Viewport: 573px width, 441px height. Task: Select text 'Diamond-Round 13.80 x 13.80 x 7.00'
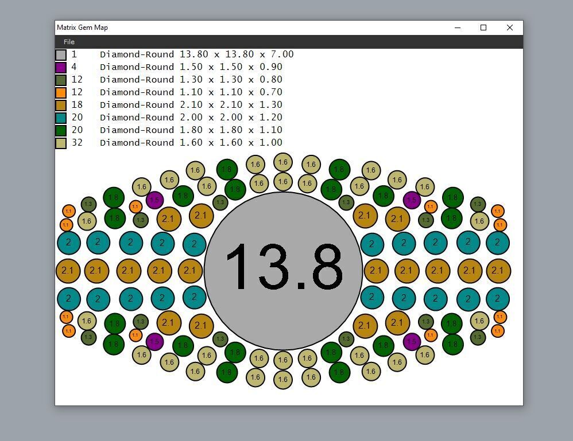[x=196, y=54]
